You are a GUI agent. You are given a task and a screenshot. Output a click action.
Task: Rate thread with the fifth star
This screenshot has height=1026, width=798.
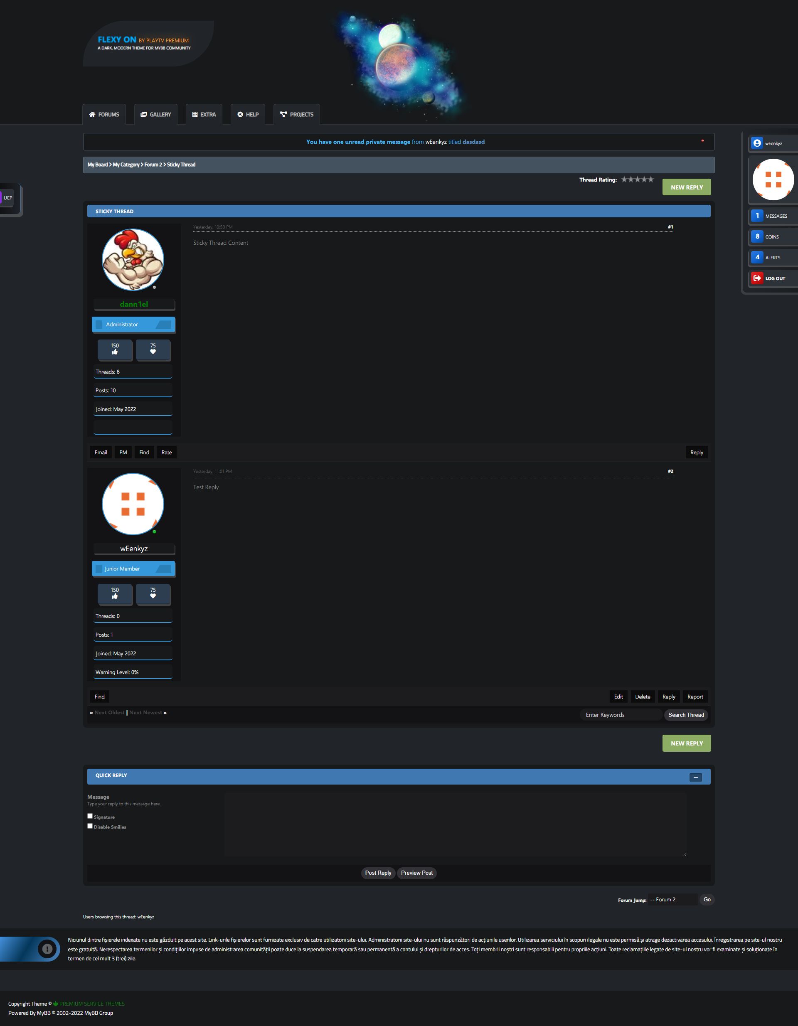(651, 180)
